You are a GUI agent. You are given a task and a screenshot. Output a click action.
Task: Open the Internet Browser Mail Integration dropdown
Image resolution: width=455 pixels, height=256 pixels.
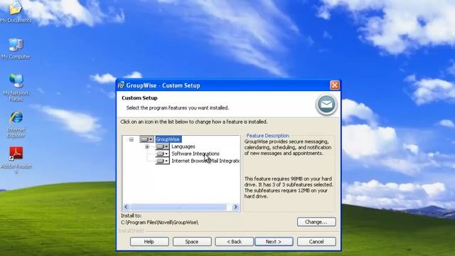point(162,161)
